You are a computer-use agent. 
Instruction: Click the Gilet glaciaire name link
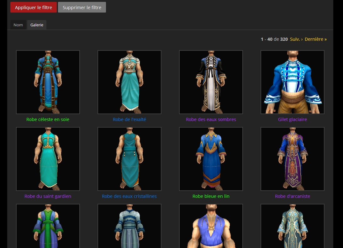coord(293,119)
